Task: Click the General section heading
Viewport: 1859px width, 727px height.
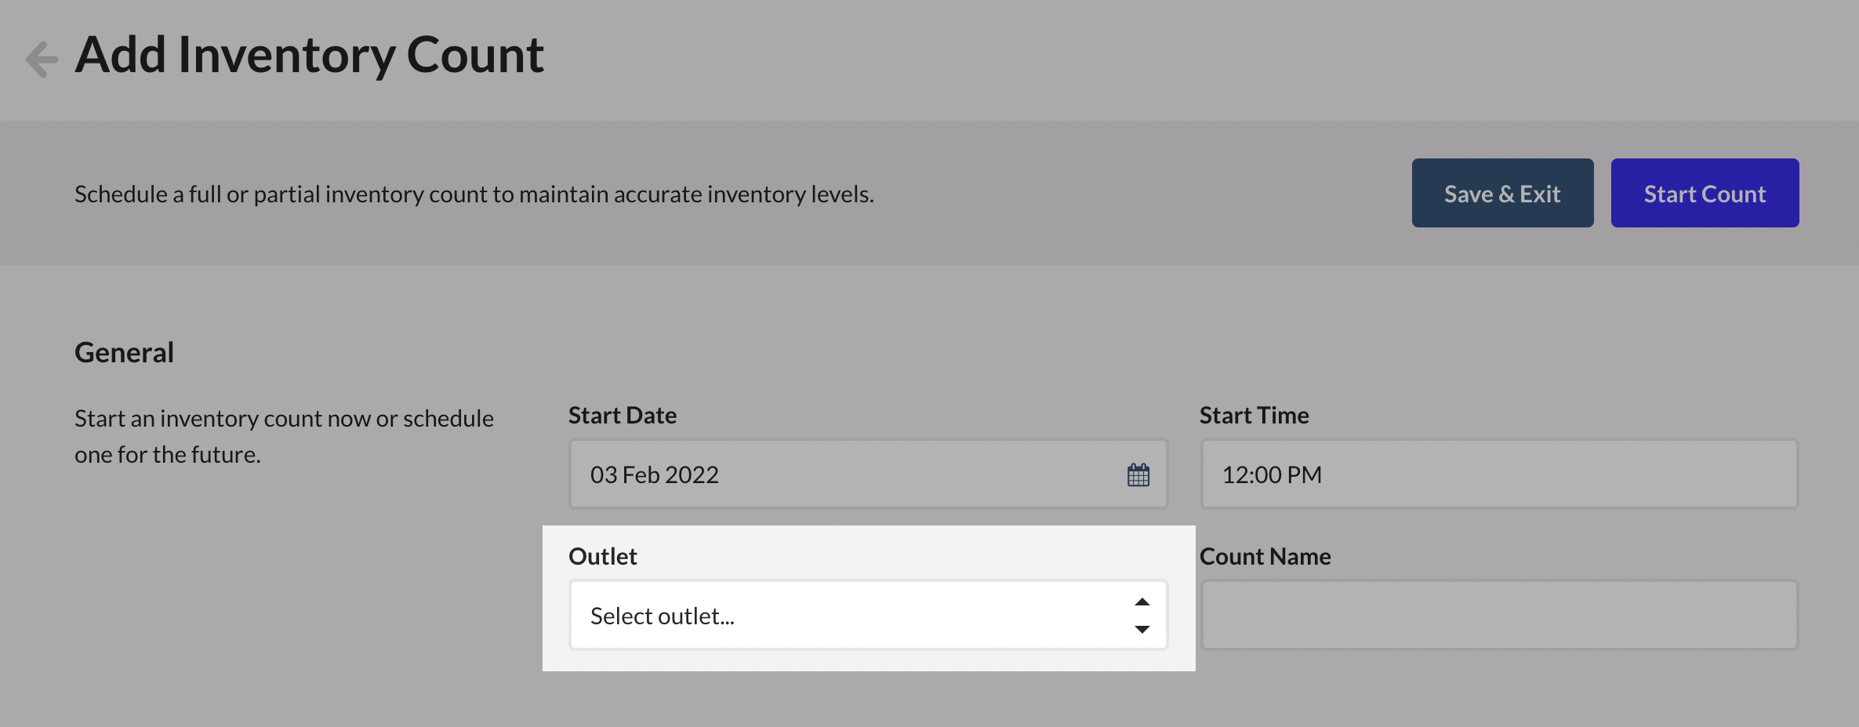Action: click(123, 351)
